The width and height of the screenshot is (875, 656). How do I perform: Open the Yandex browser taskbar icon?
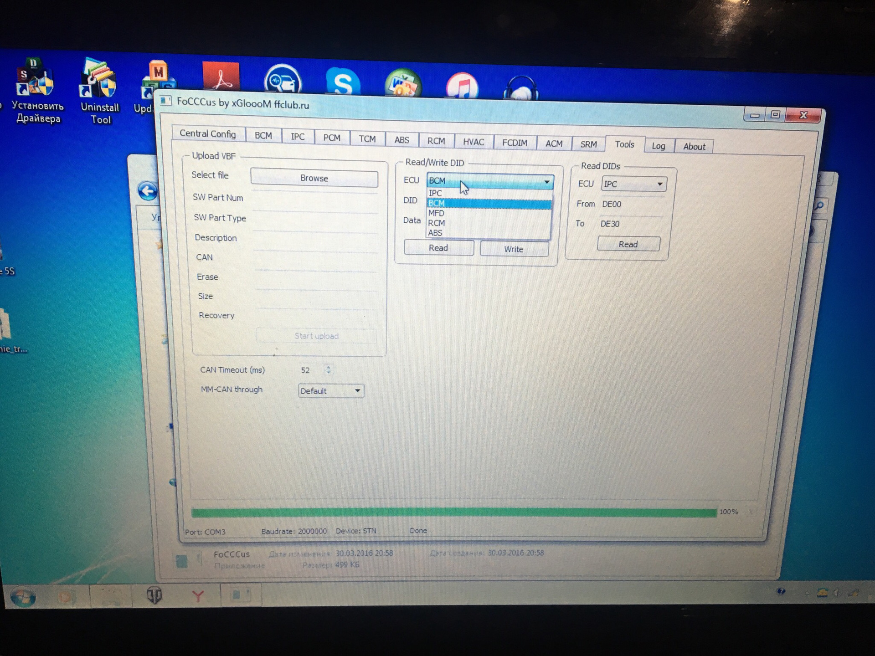pos(197,596)
